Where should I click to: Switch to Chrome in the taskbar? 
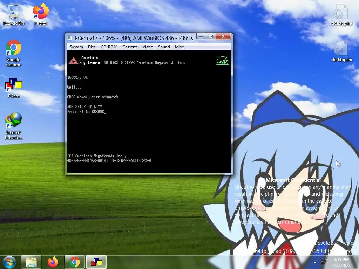(75, 262)
